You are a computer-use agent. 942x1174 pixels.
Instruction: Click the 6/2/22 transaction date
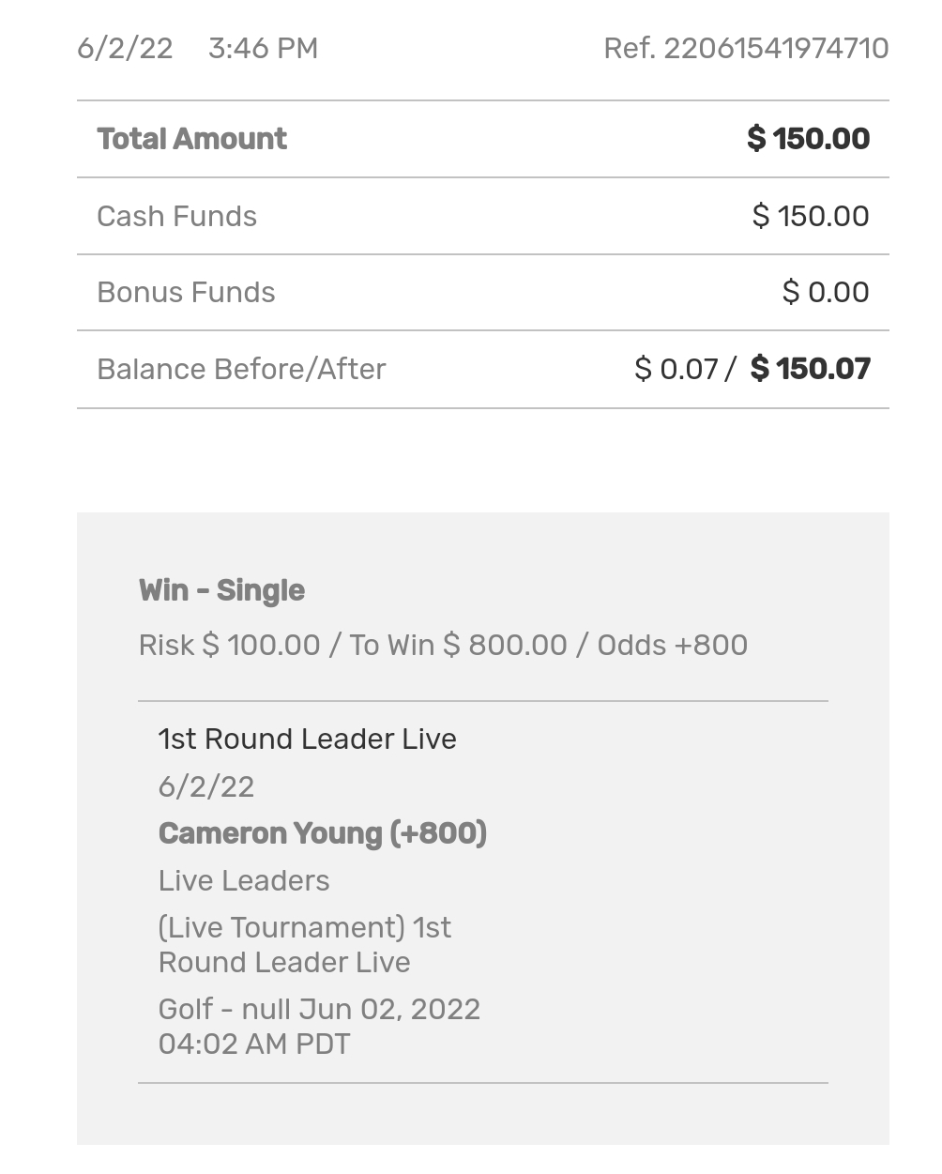pos(125,48)
